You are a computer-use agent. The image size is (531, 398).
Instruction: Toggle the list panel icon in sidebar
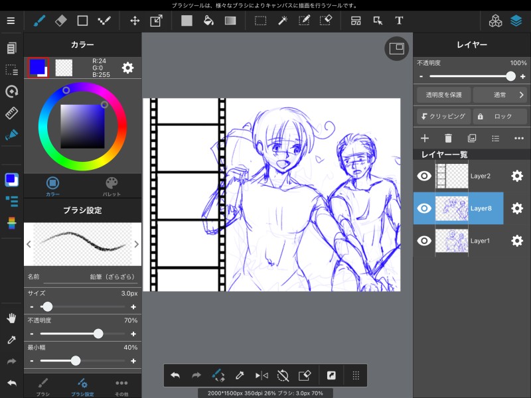tap(11, 202)
